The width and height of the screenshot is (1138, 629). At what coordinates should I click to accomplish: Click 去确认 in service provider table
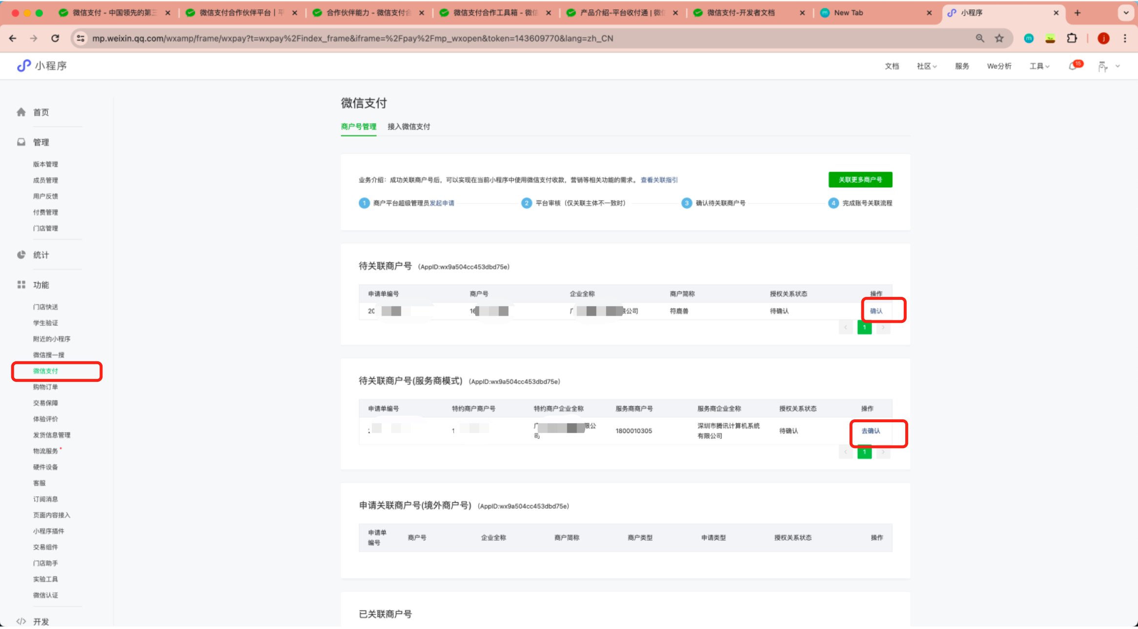pyautogui.click(x=871, y=431)
